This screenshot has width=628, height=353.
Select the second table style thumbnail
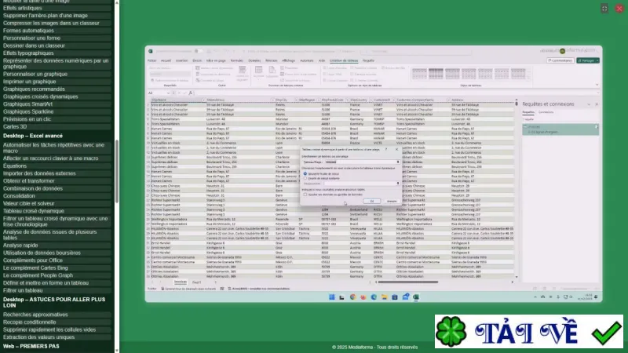[436, 74]
